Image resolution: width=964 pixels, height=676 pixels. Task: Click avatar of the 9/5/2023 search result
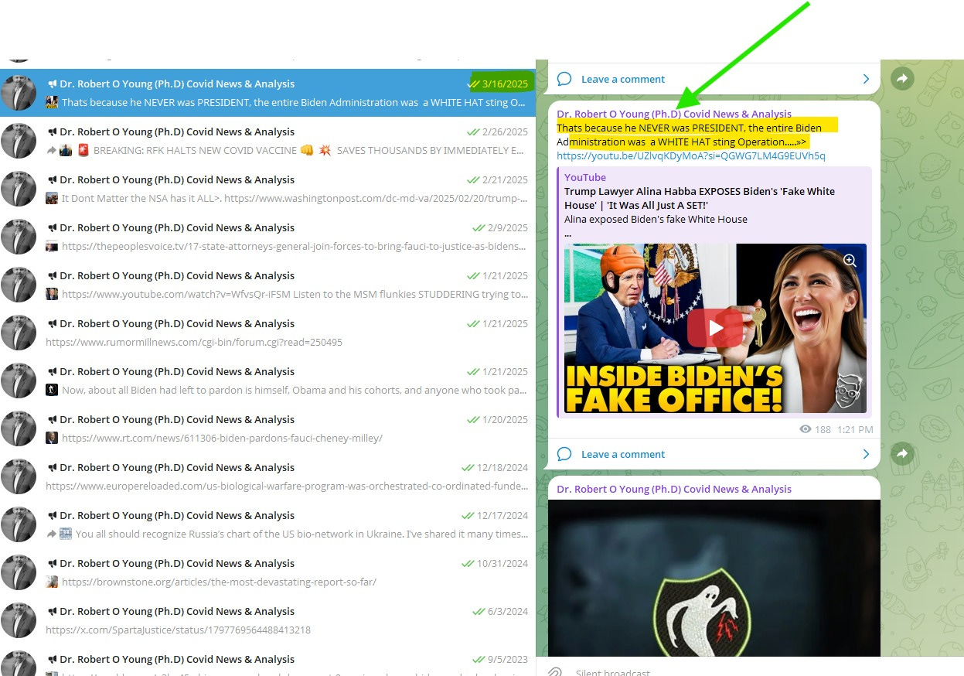coord(19,664)
